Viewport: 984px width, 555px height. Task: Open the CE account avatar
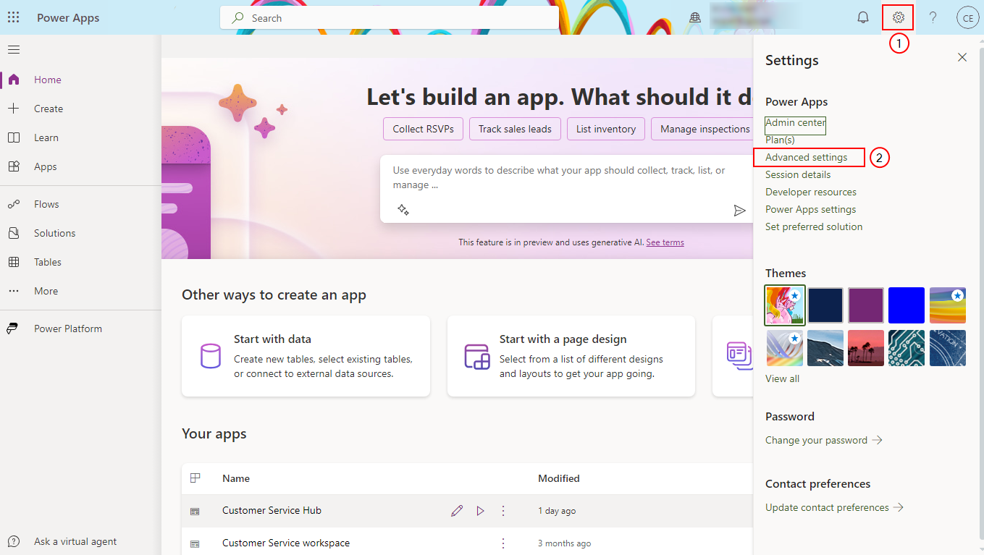967,17
